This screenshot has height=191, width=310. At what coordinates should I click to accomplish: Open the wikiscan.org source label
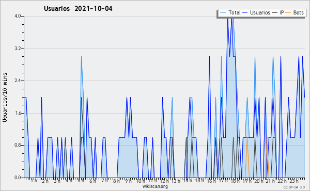coord(155,186)
